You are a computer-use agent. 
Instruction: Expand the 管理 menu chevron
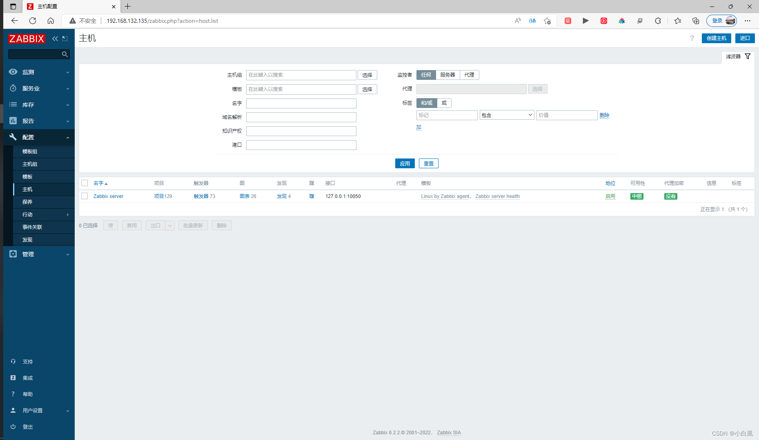pyautogui.click(x=68, y=255)
